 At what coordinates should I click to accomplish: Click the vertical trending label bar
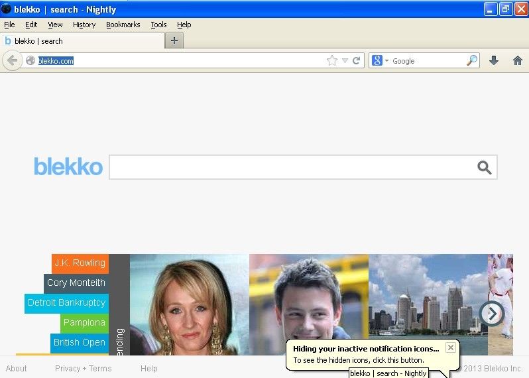tap(119, 304)
